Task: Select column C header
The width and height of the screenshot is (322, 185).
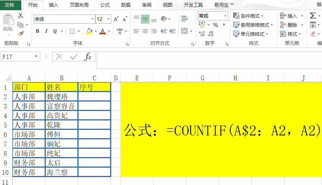Action: pyautogui.click(x=94, y=78)
